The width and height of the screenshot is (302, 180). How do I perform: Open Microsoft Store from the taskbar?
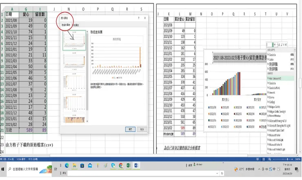[82, 165]
